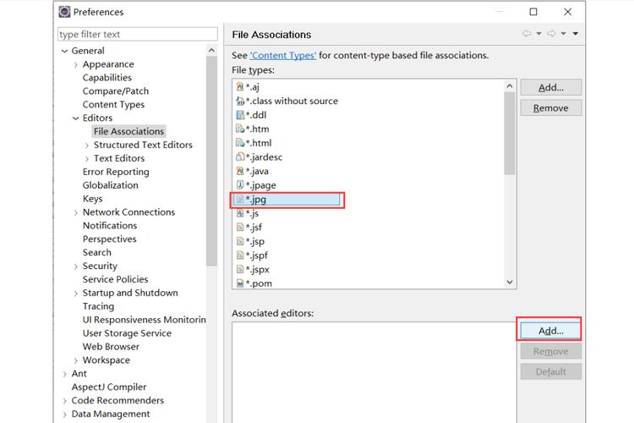Click the type filter text field
634x423 pixels.
(x=137, y=35)
